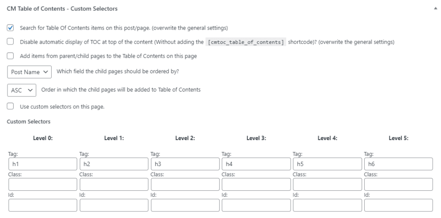Uncheck Search for Table Of Contents items

[x=11, y=28]
